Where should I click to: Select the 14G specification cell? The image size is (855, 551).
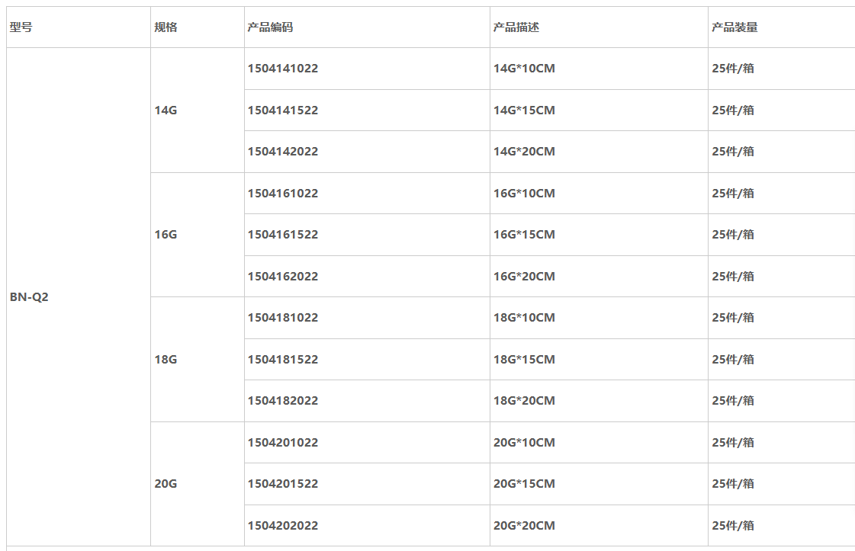pyautogui.click(x=166, y=111)
